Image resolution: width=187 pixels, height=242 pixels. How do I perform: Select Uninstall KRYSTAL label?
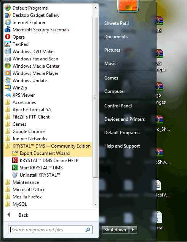(x=40, y=175)
